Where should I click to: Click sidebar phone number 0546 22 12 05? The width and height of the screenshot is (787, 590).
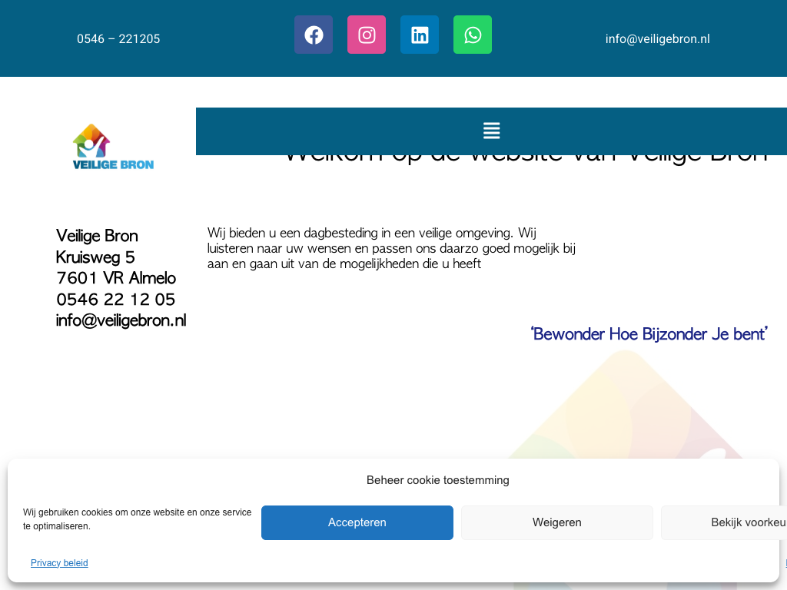point(115,299)
